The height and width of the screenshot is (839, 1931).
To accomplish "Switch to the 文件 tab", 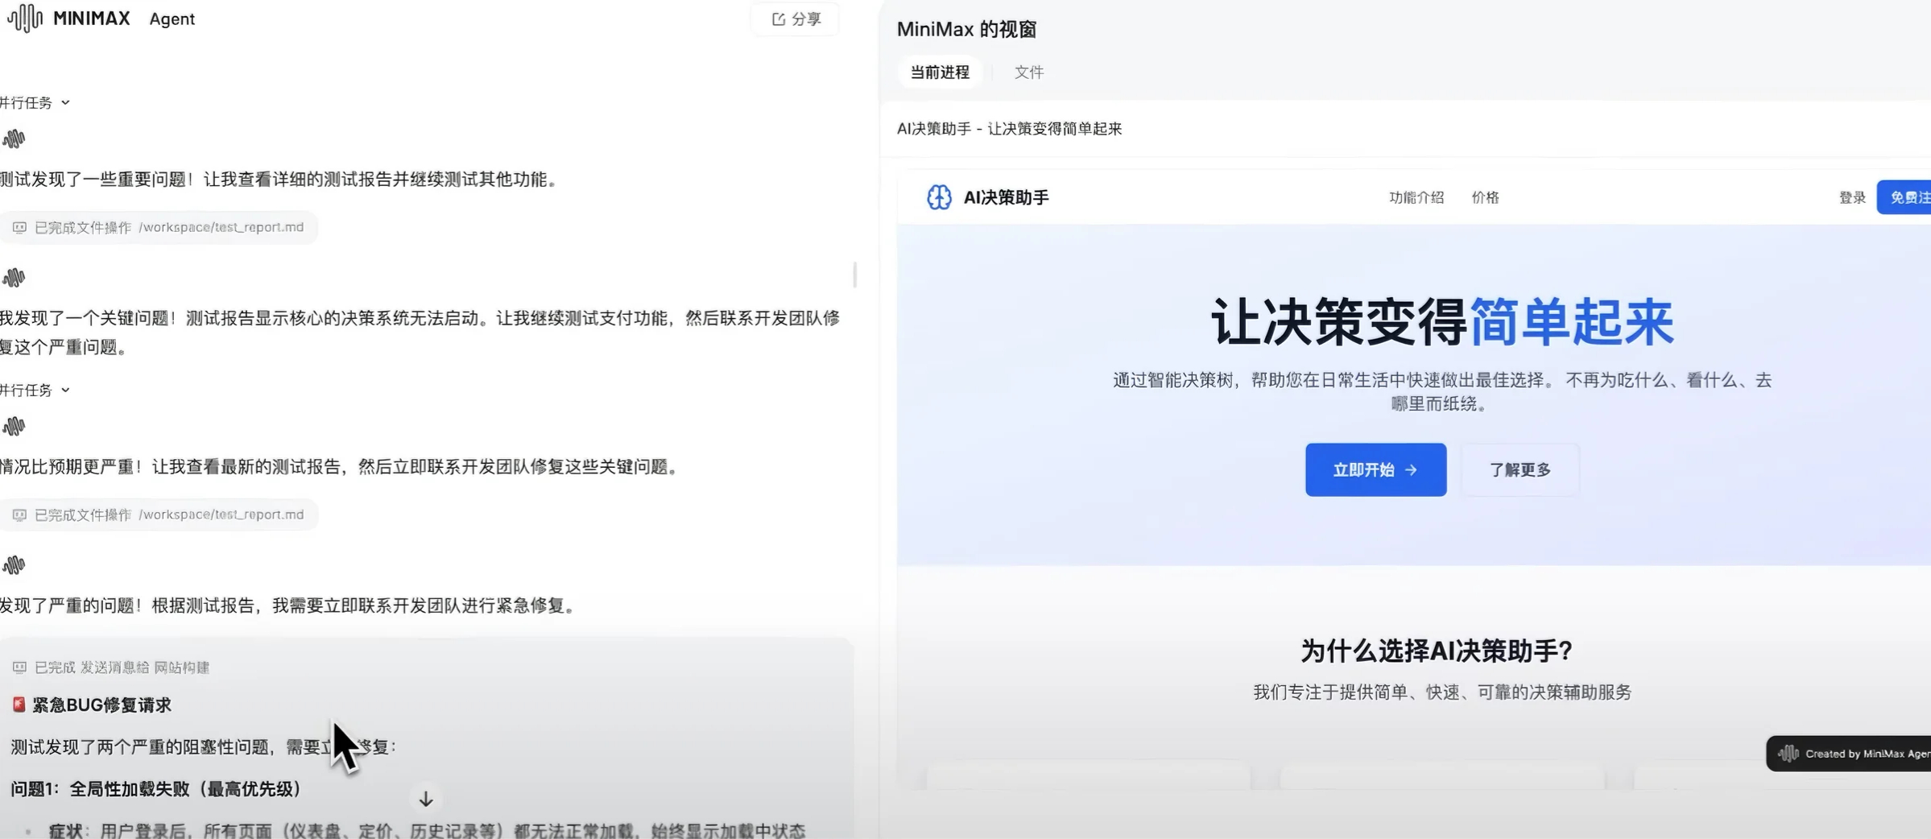I will [x=1029, y=72].
